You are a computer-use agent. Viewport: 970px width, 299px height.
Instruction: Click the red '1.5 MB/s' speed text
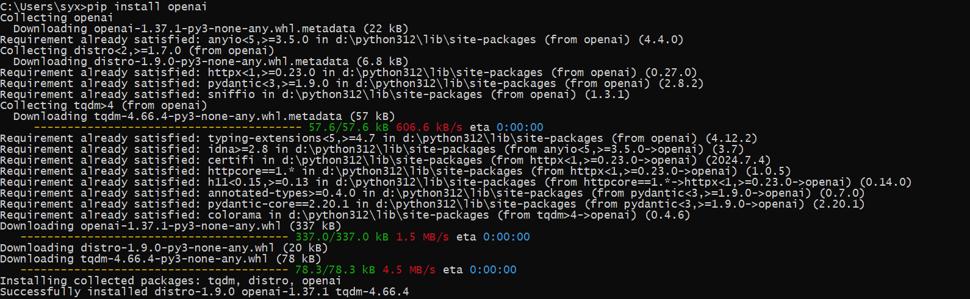pyautogui.click(x=422, y=237)
